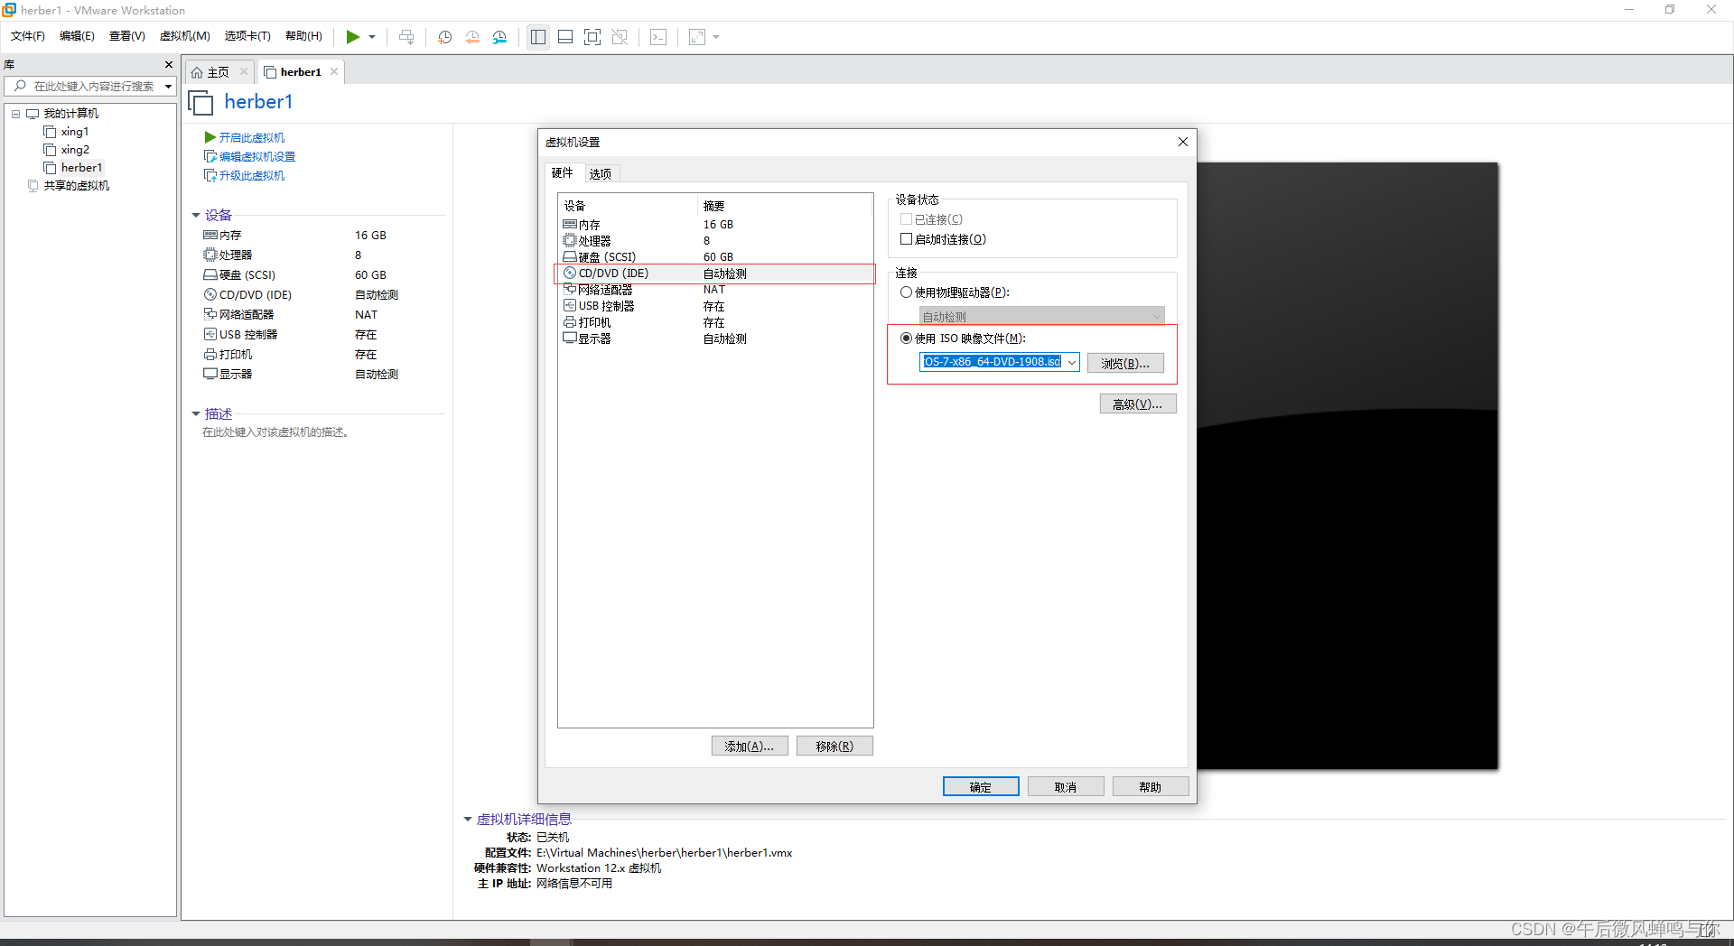Click 网络适配器 icon in summary device list
The width and height of the screenshot is (1734, 946).
210,315
